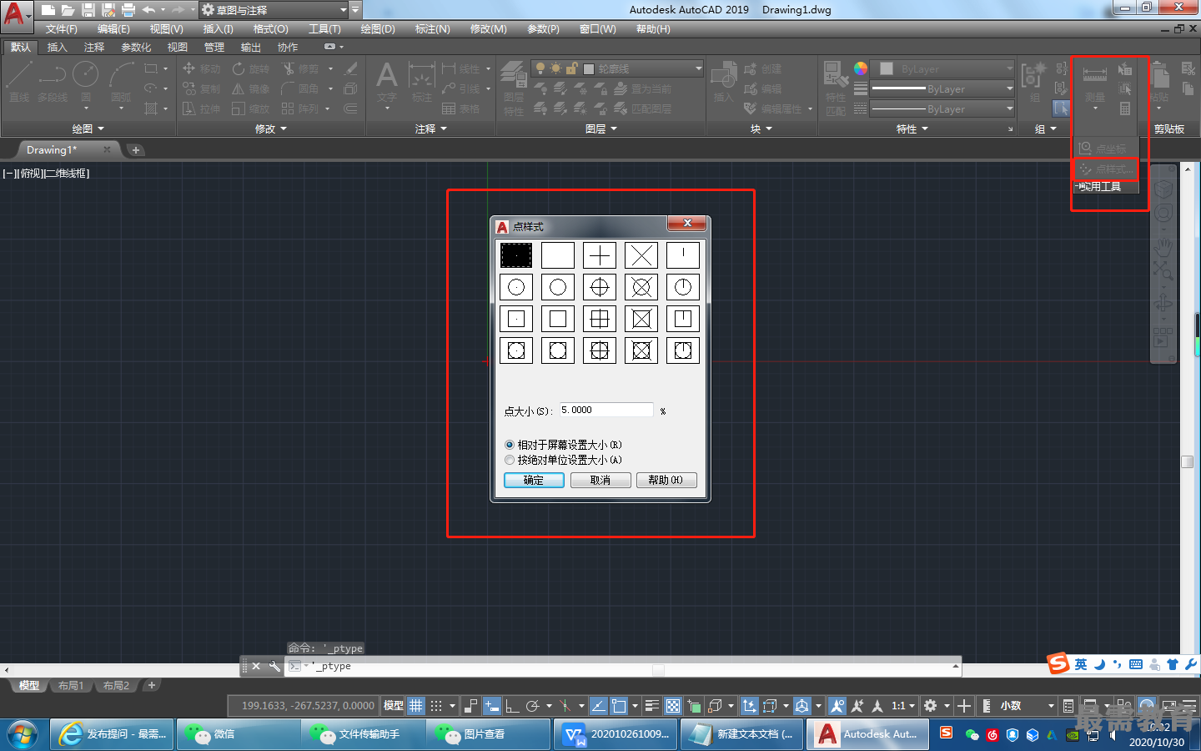Expand the 注释 annotation panel
The height and width of the screenshot is (751, 1201).
[x=431, y=129]
